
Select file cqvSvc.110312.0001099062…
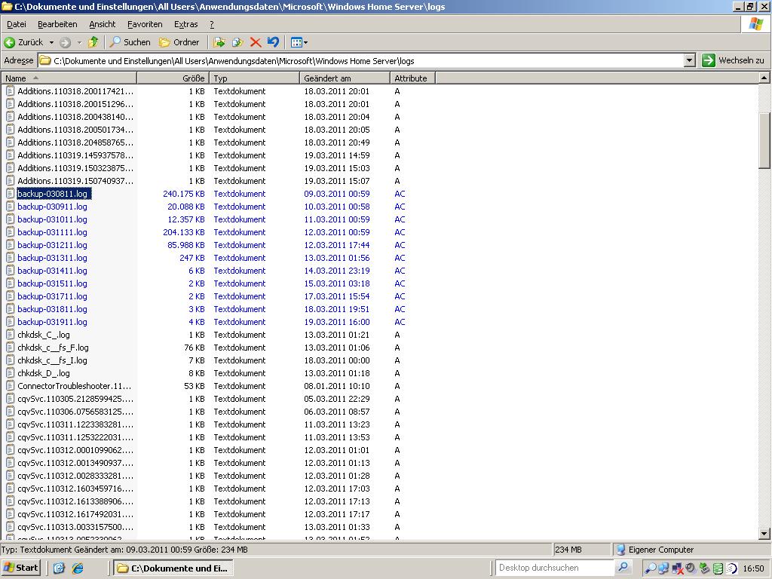pos(75,449)
